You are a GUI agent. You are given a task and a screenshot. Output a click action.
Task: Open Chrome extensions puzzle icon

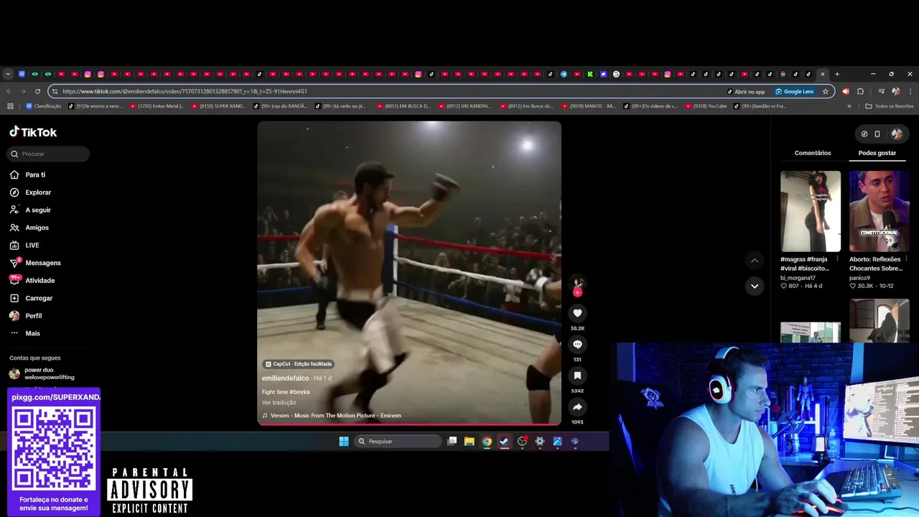(x=860, y=91)
